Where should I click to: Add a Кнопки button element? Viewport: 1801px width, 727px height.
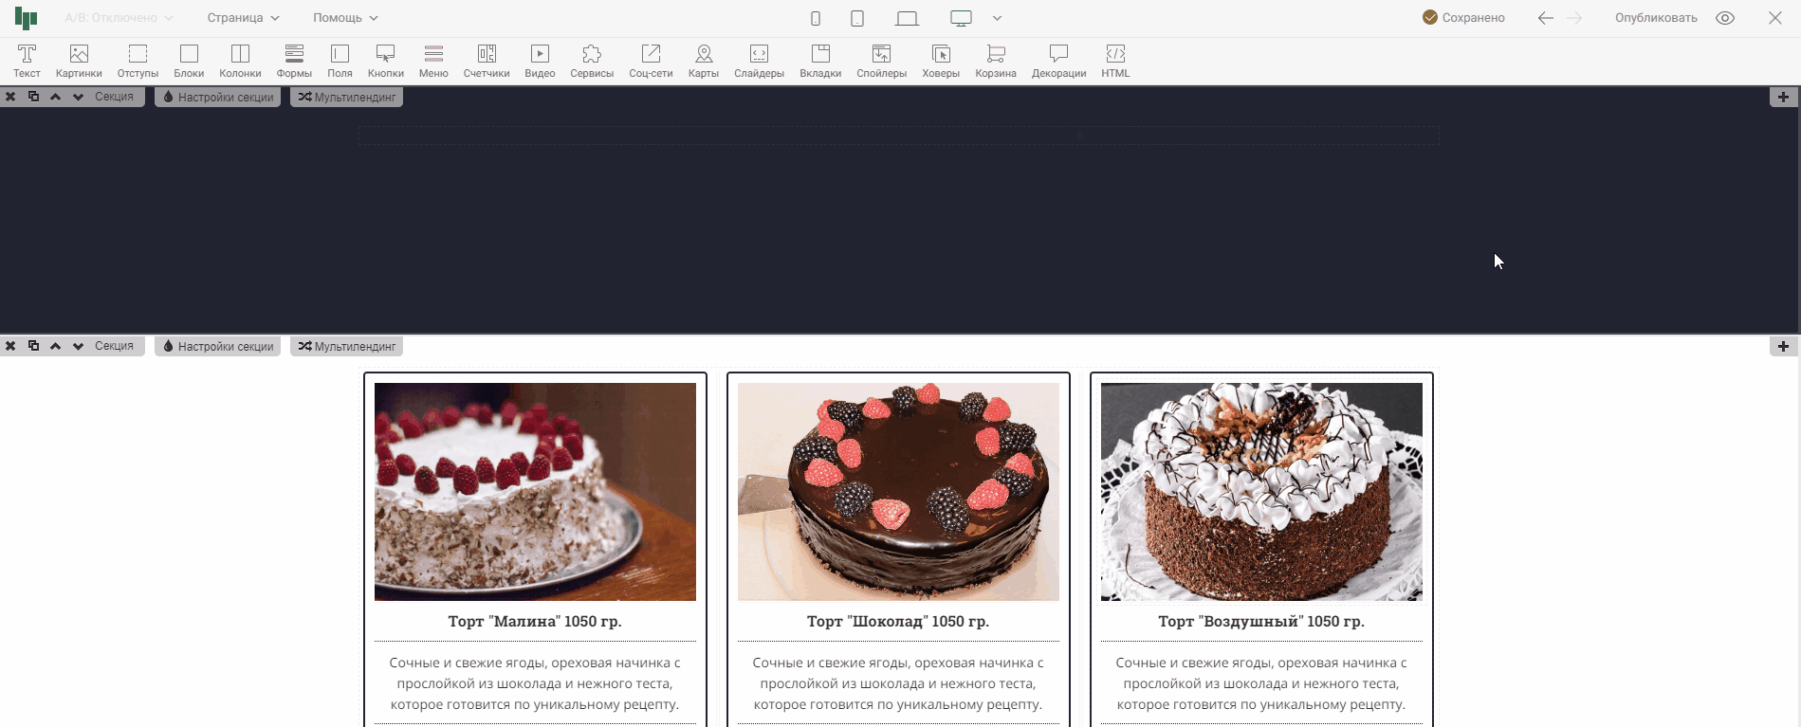click(385, 61)
